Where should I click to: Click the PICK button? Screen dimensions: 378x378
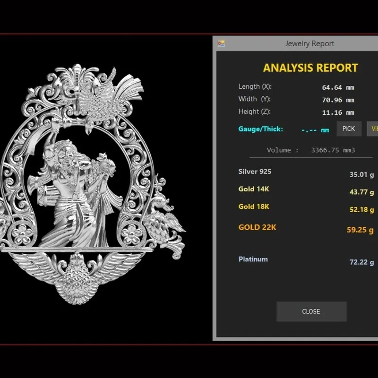pos(349,129)
